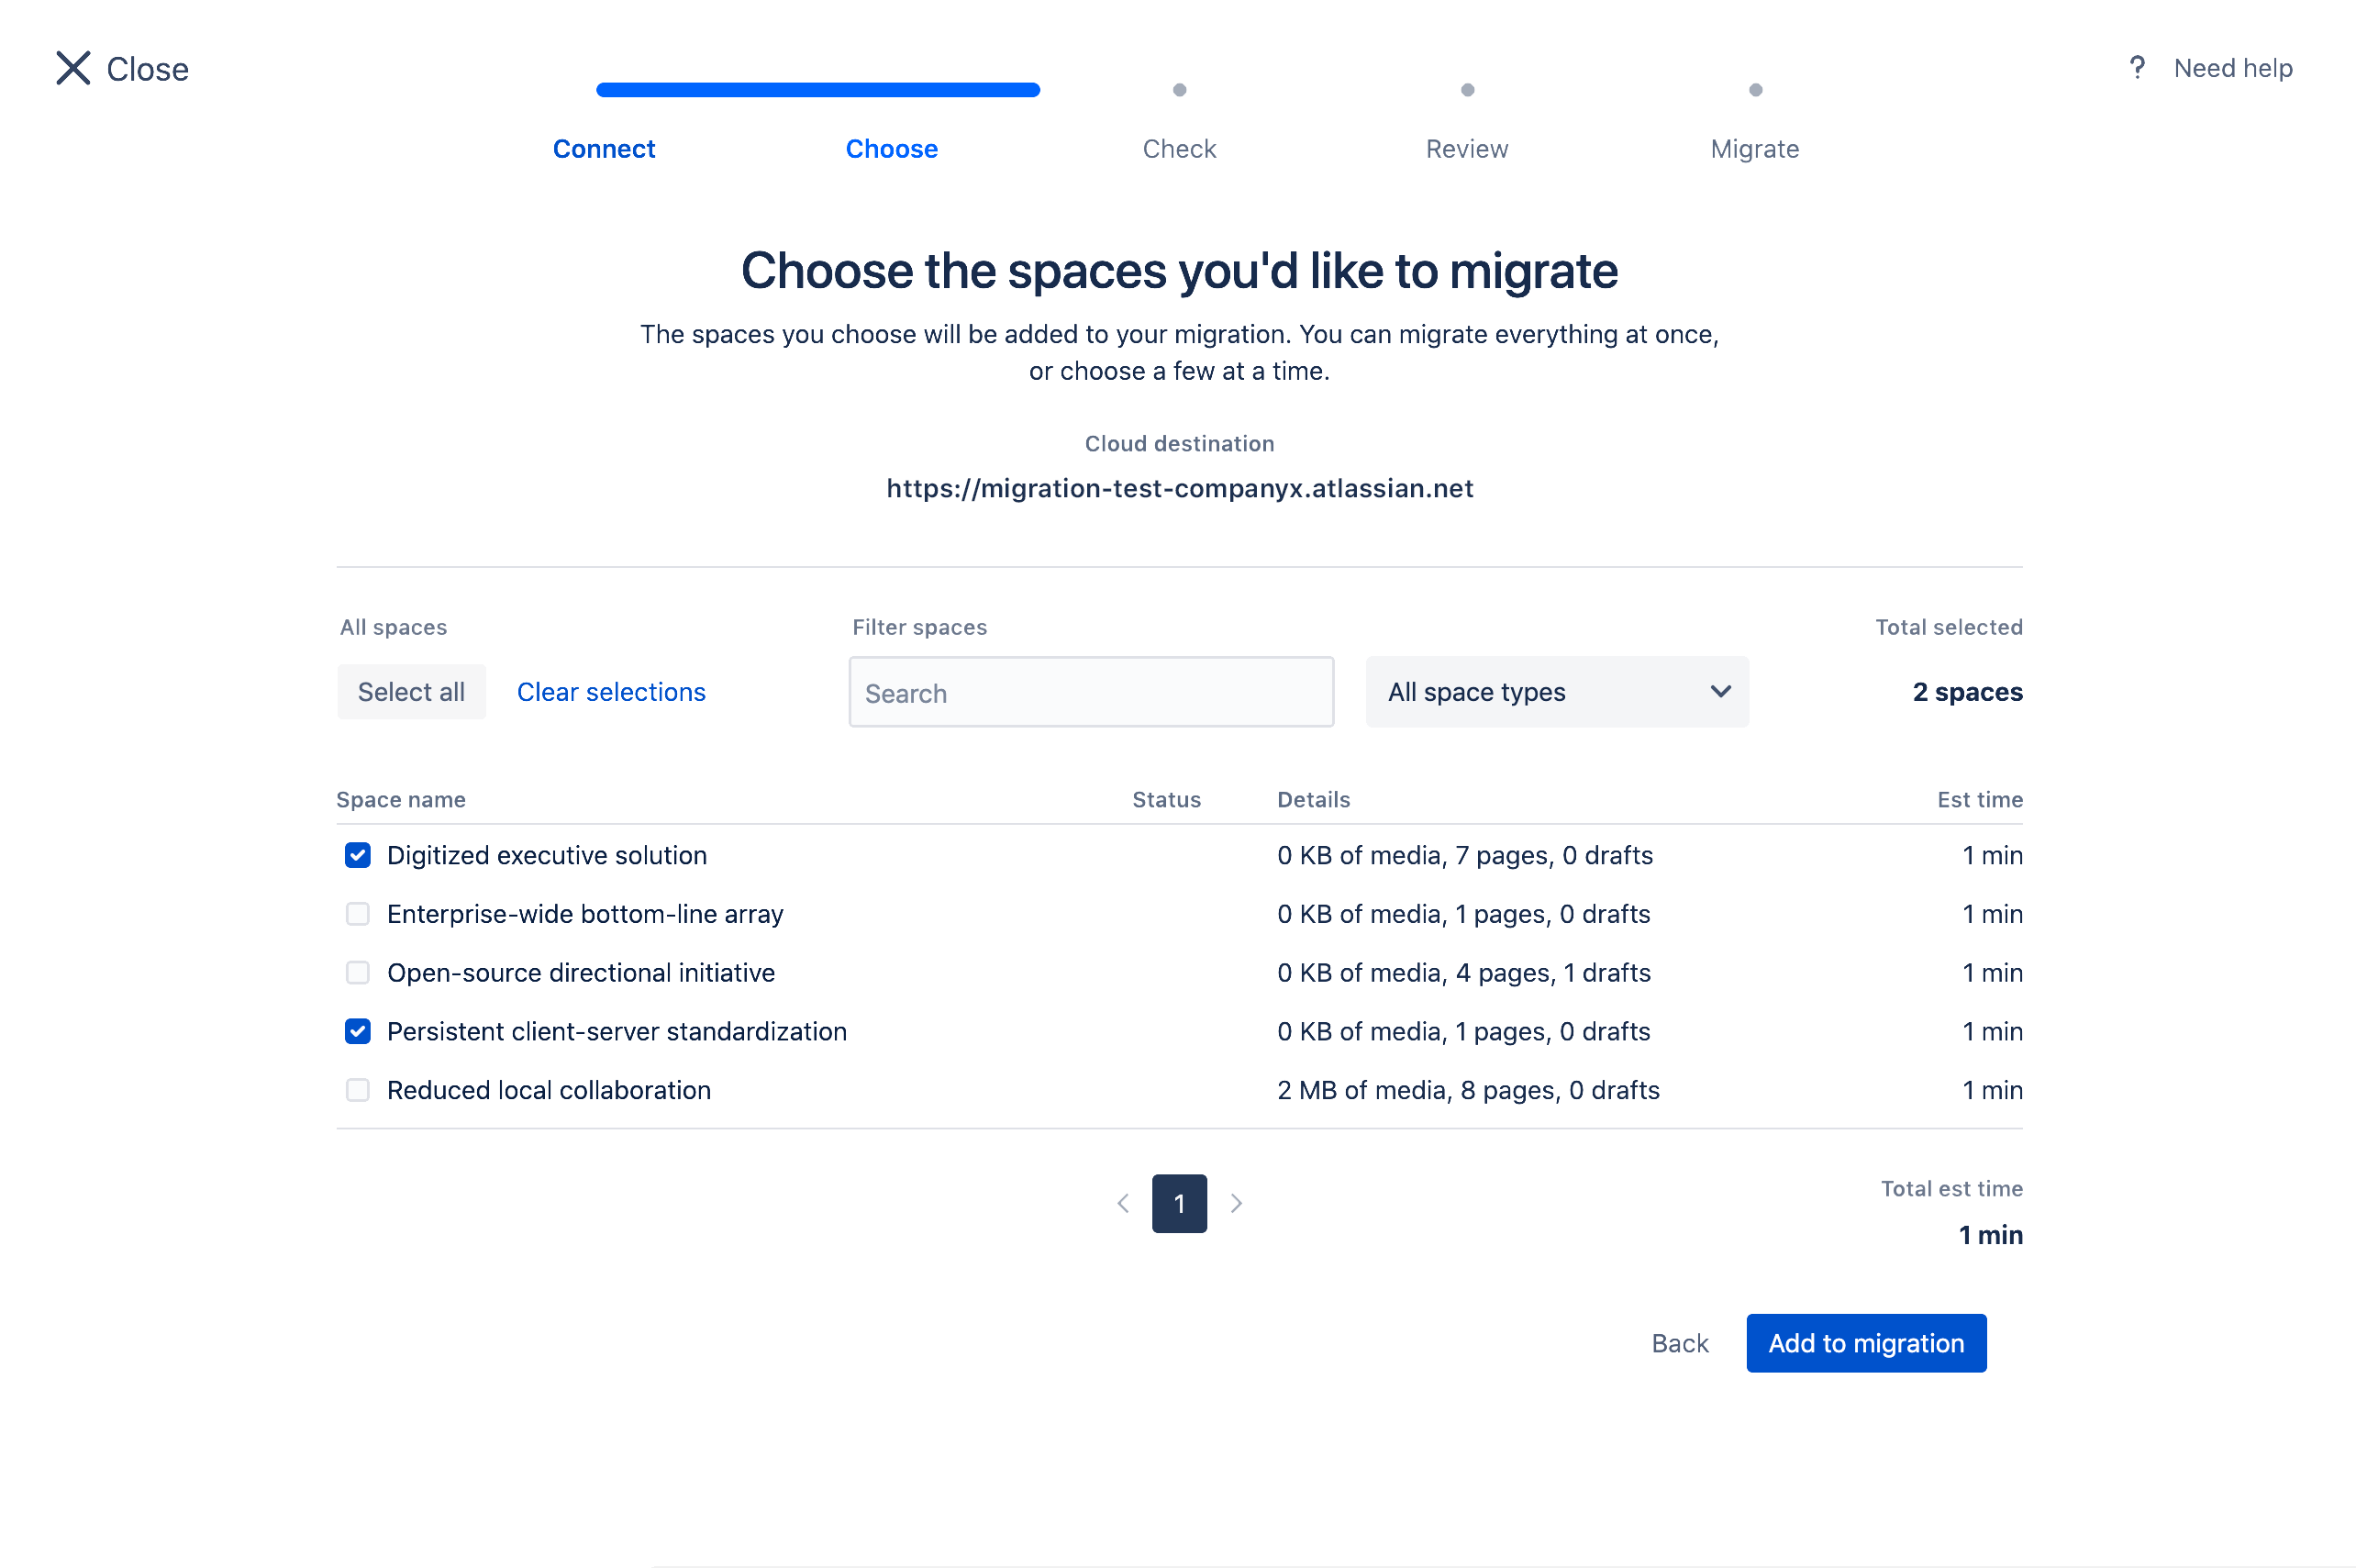Screen dimensions: 2356x1568
Task: Click '2 MB of media, 8 pages' details
Action: click(1468, 1090)
